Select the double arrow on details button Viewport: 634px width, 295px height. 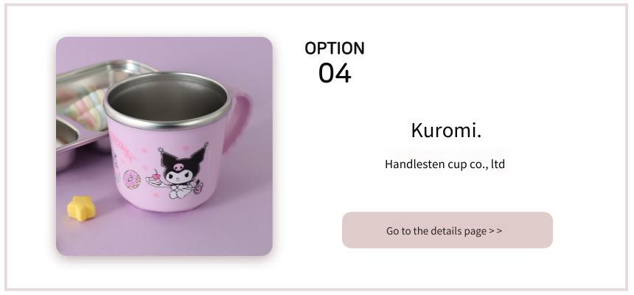pyautogui.click(x=495, y=231)
